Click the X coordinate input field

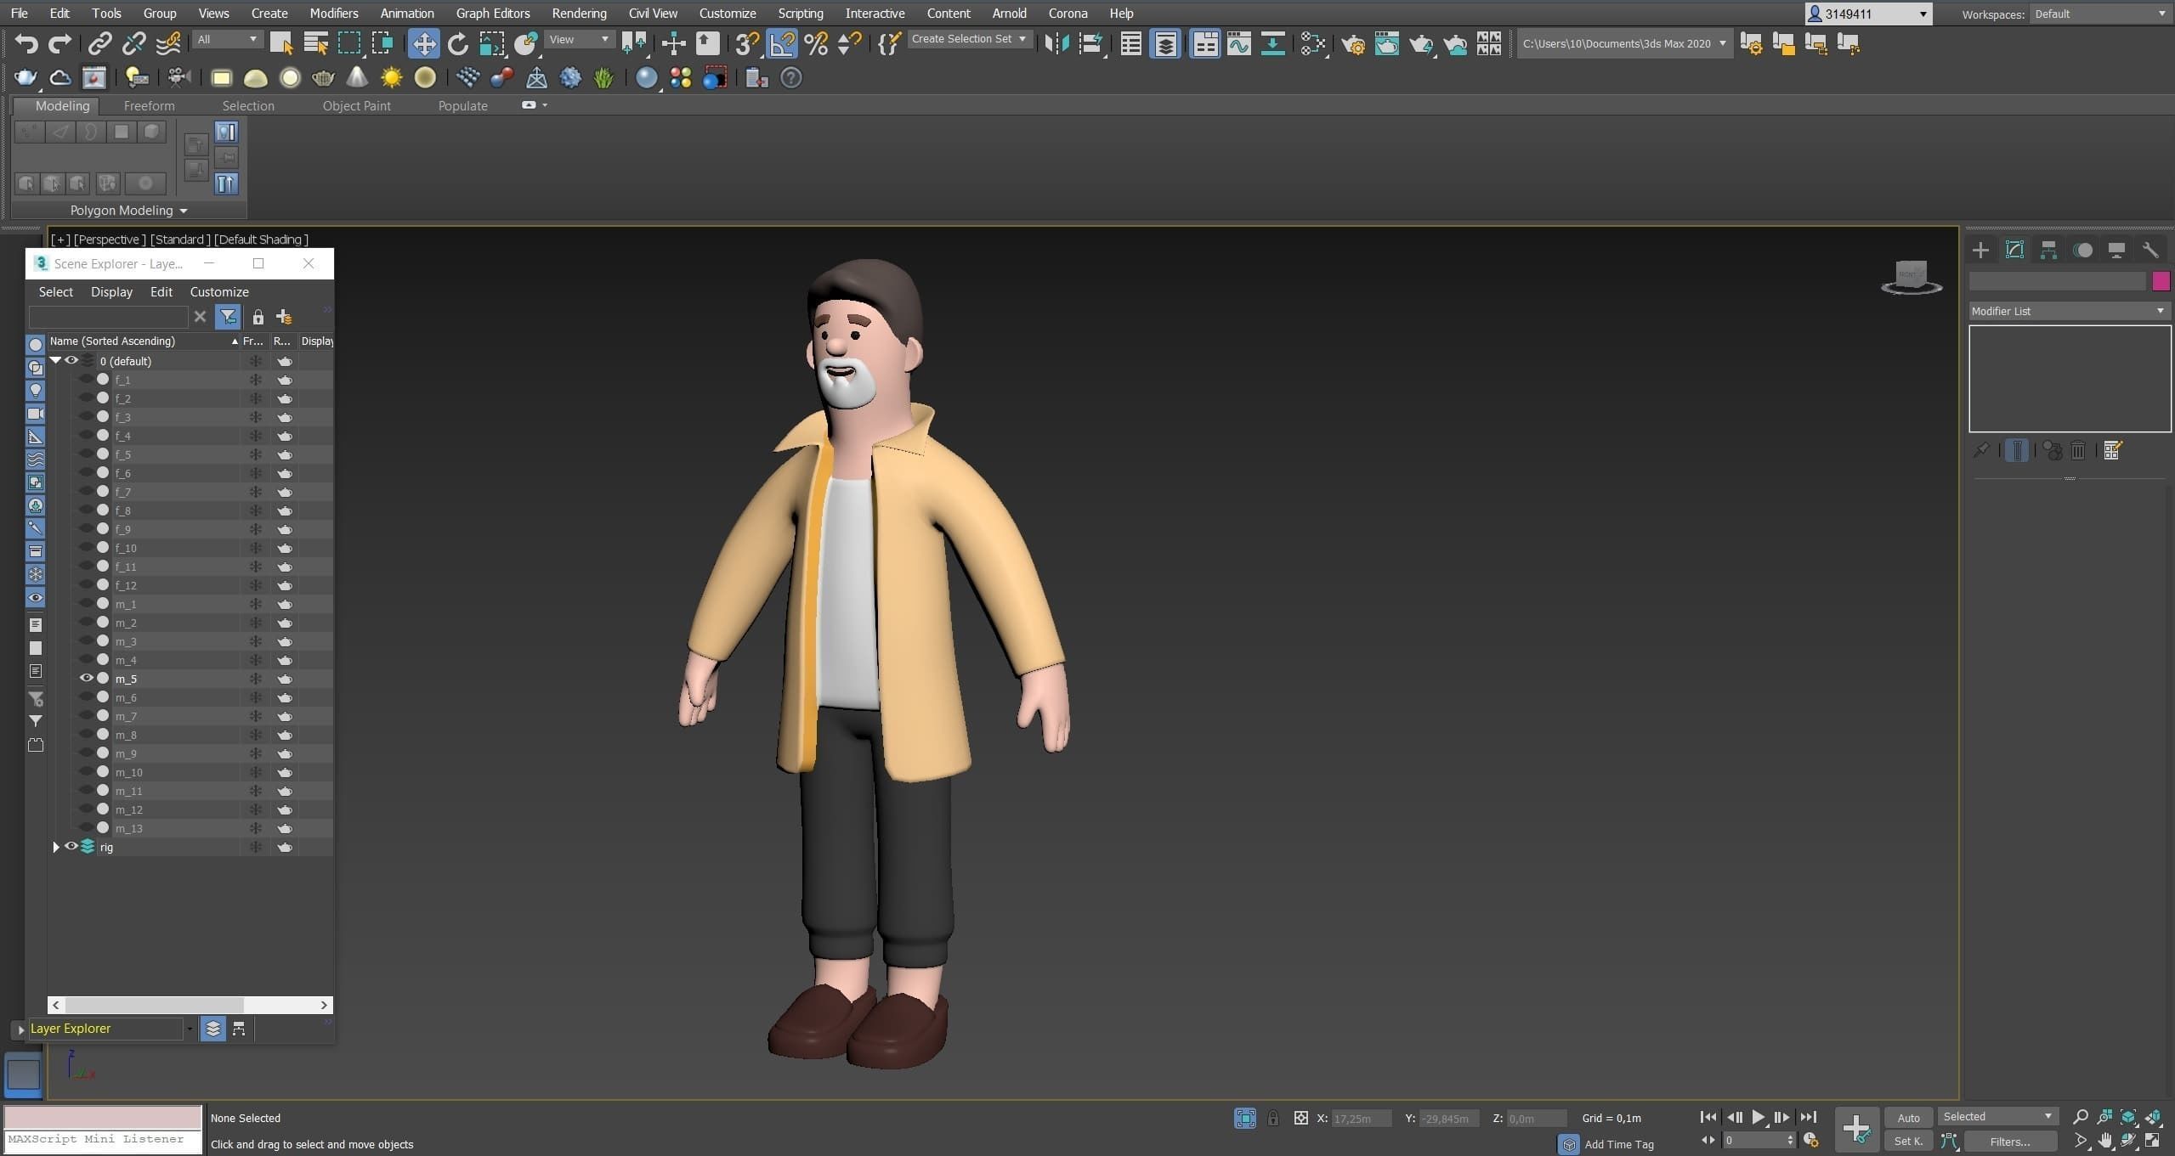pos(1361,1119)
